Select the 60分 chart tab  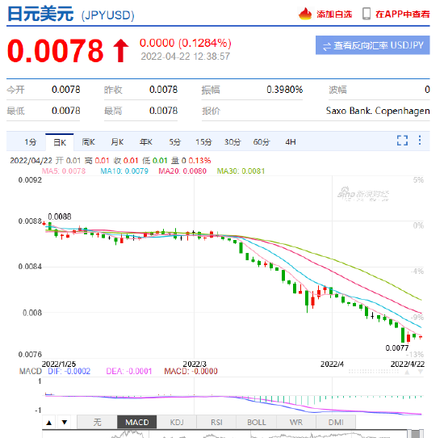coord(262,141)
